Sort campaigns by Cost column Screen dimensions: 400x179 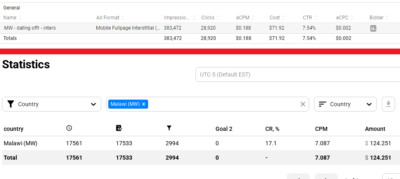pos(283,18)
